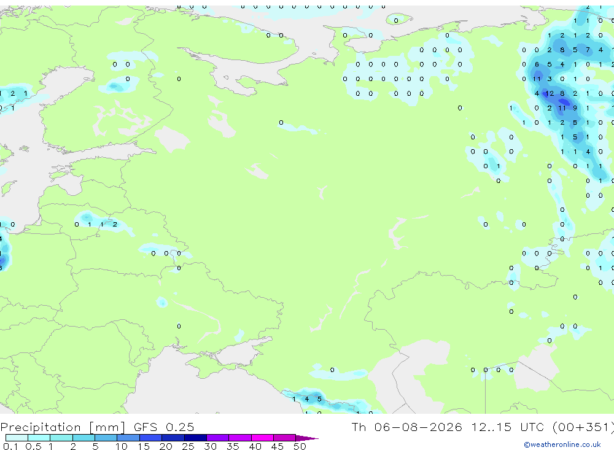
Task: Click the legend label '20'
Action: (166, 446)
